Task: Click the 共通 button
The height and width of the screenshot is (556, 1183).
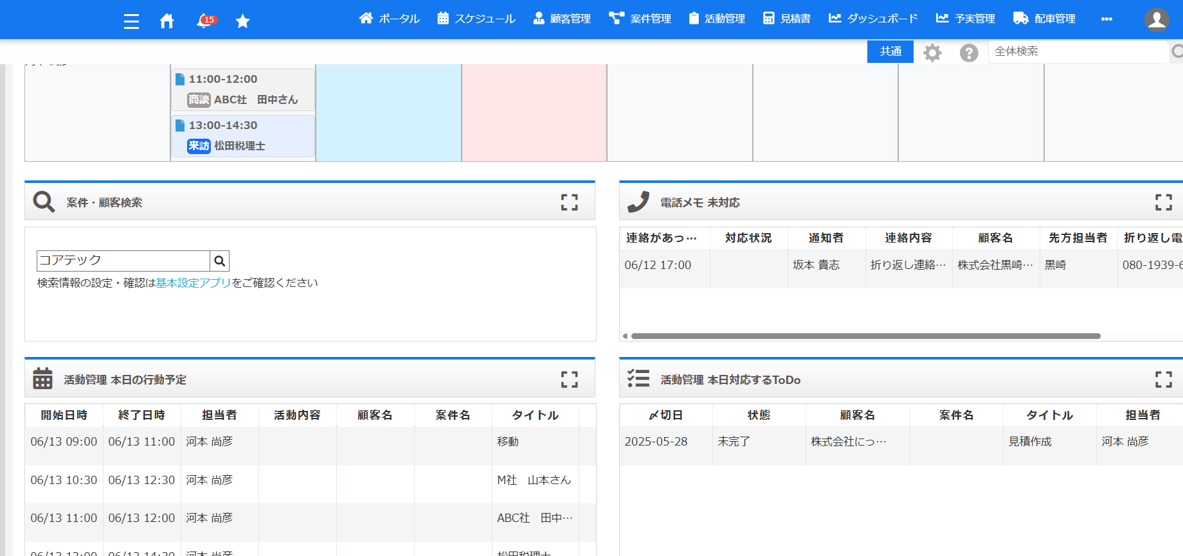Action: (890, 51)
